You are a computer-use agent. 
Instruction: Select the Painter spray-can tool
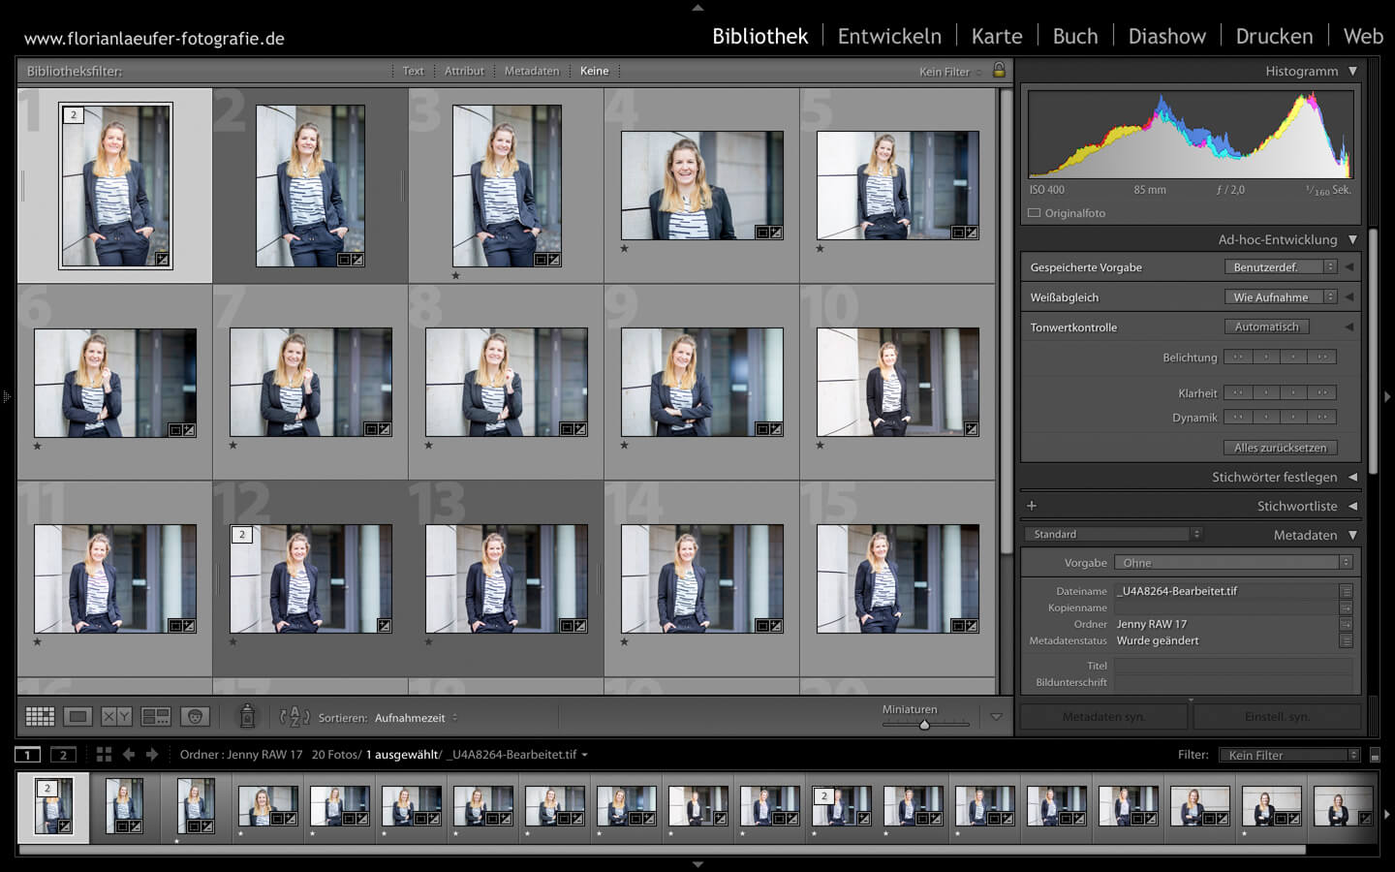pos(248,716)
